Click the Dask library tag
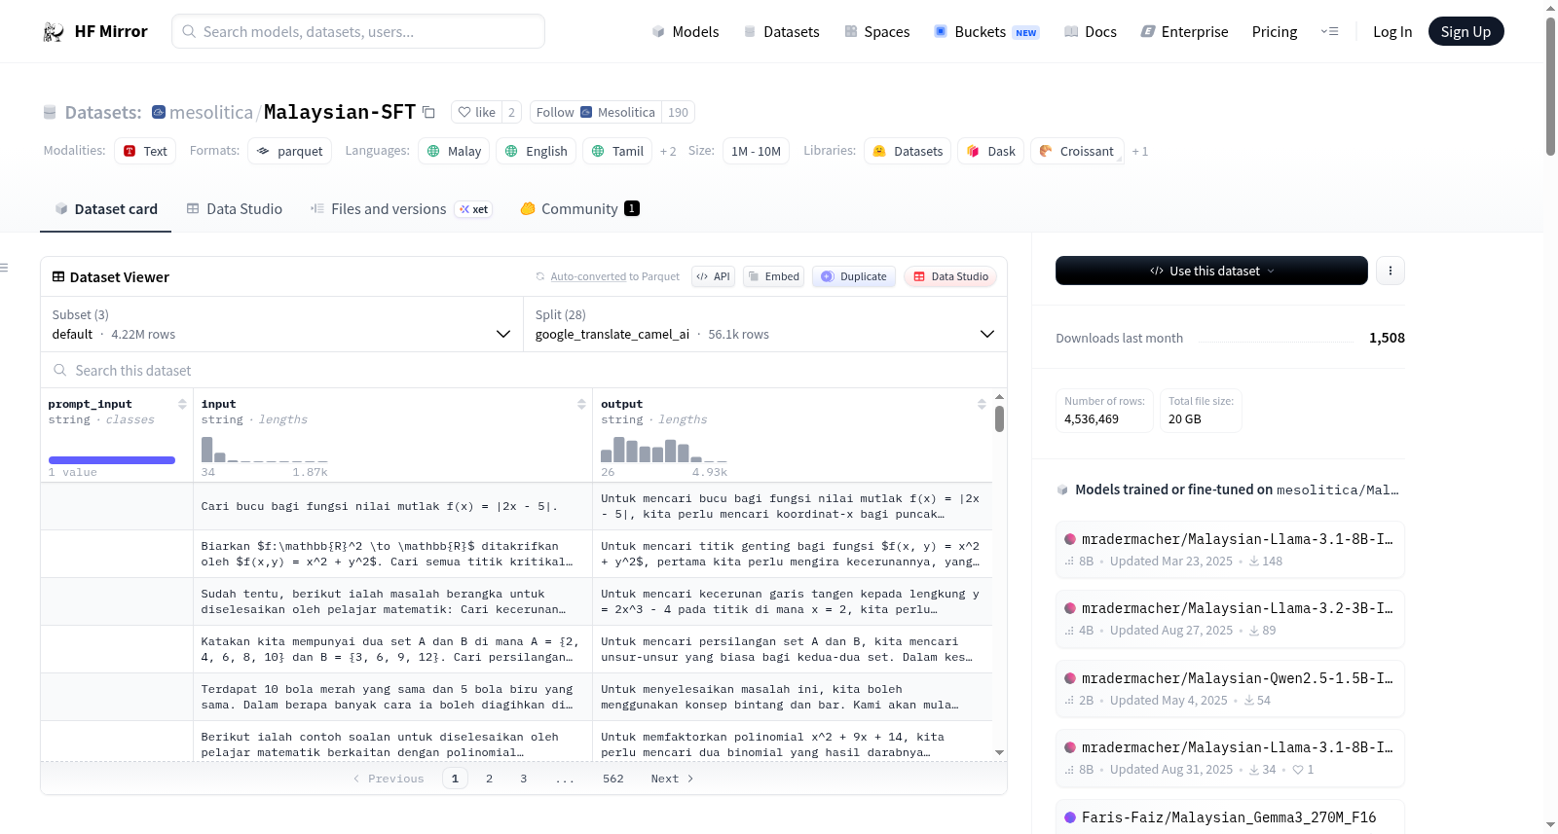This screenshot has width=1558, height=834. pyautogui.click(x=991, y=151)
